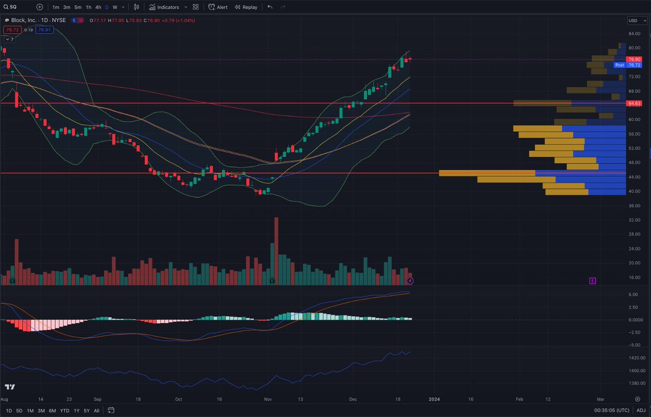The height and width of the screenshot is (417, 651).
Task: Click the 80.00 price axis label
Action: tap(634, 48)
